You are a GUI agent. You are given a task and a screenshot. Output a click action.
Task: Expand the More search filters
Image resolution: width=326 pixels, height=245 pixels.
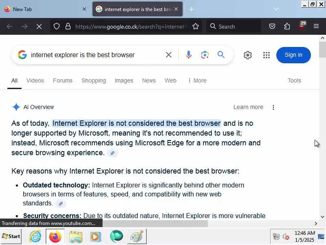click(x=197, y=80)
